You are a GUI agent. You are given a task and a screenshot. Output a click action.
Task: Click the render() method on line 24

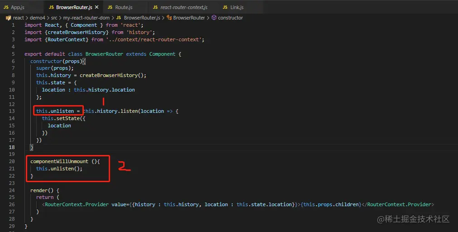42,190
